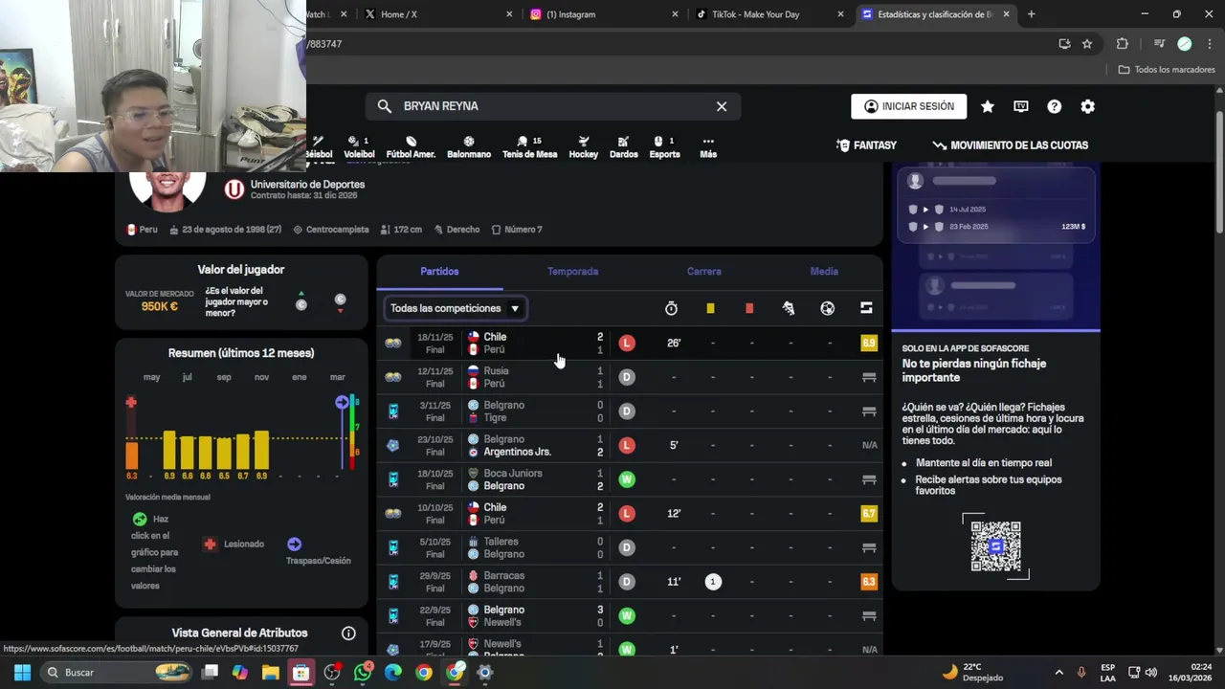This screenshot has width=1225, height=689.
Task: Switch to the Media tab
Action: coord(824,272)
